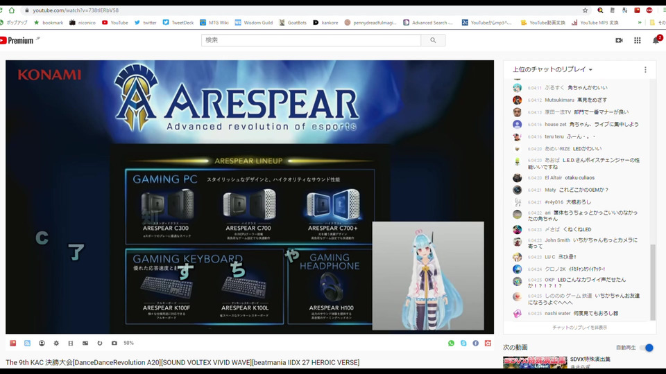Open the gear settings icon below video
The image size is (666, 374).
coord(56,343)
